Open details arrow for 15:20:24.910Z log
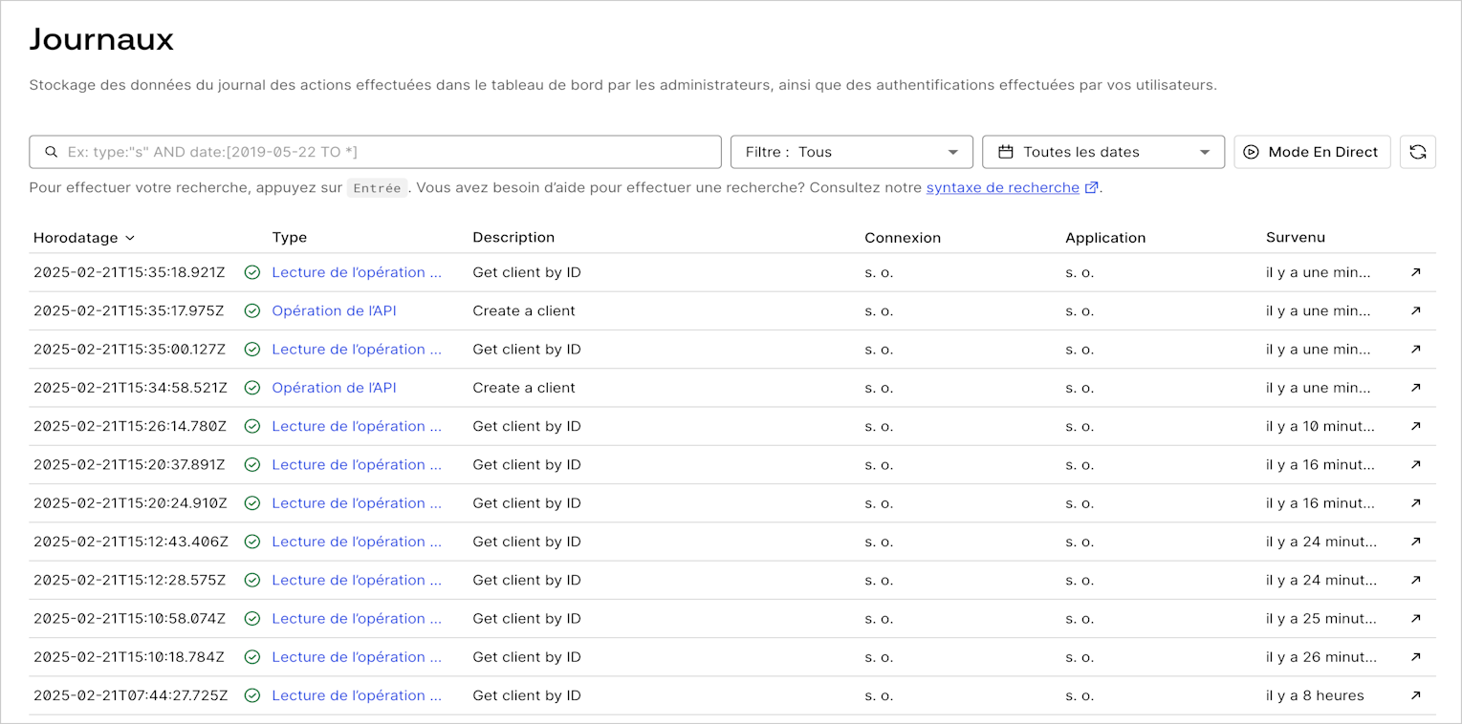The image size is (1462, 724). 1416,503
